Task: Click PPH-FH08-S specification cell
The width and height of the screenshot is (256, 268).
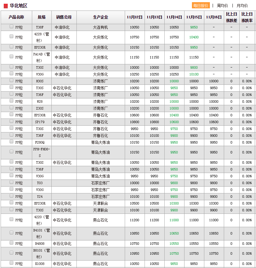Action: pos(42,153)
